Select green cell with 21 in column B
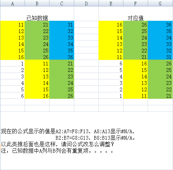 [37, 25]
